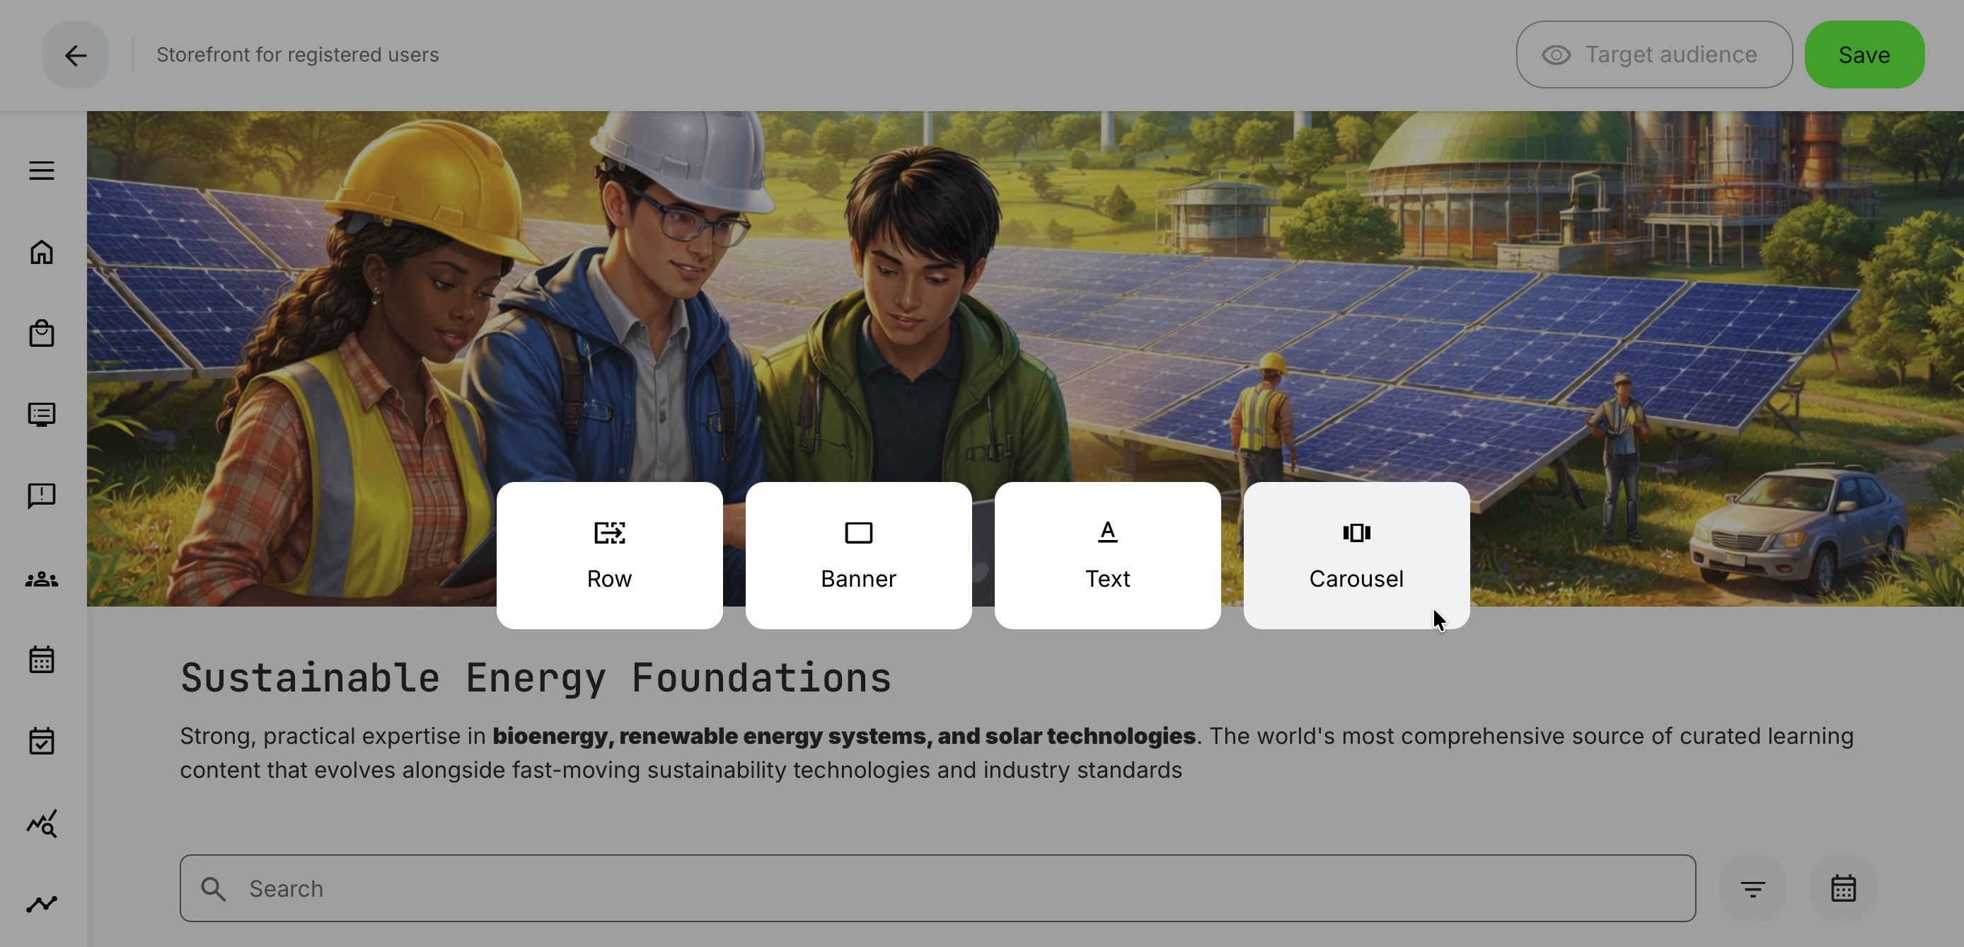Select the Carousel block option

1356,555
